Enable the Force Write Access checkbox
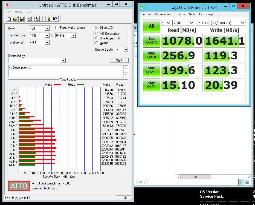The width and height of the screenshot is (255, 205). (57, 28)
